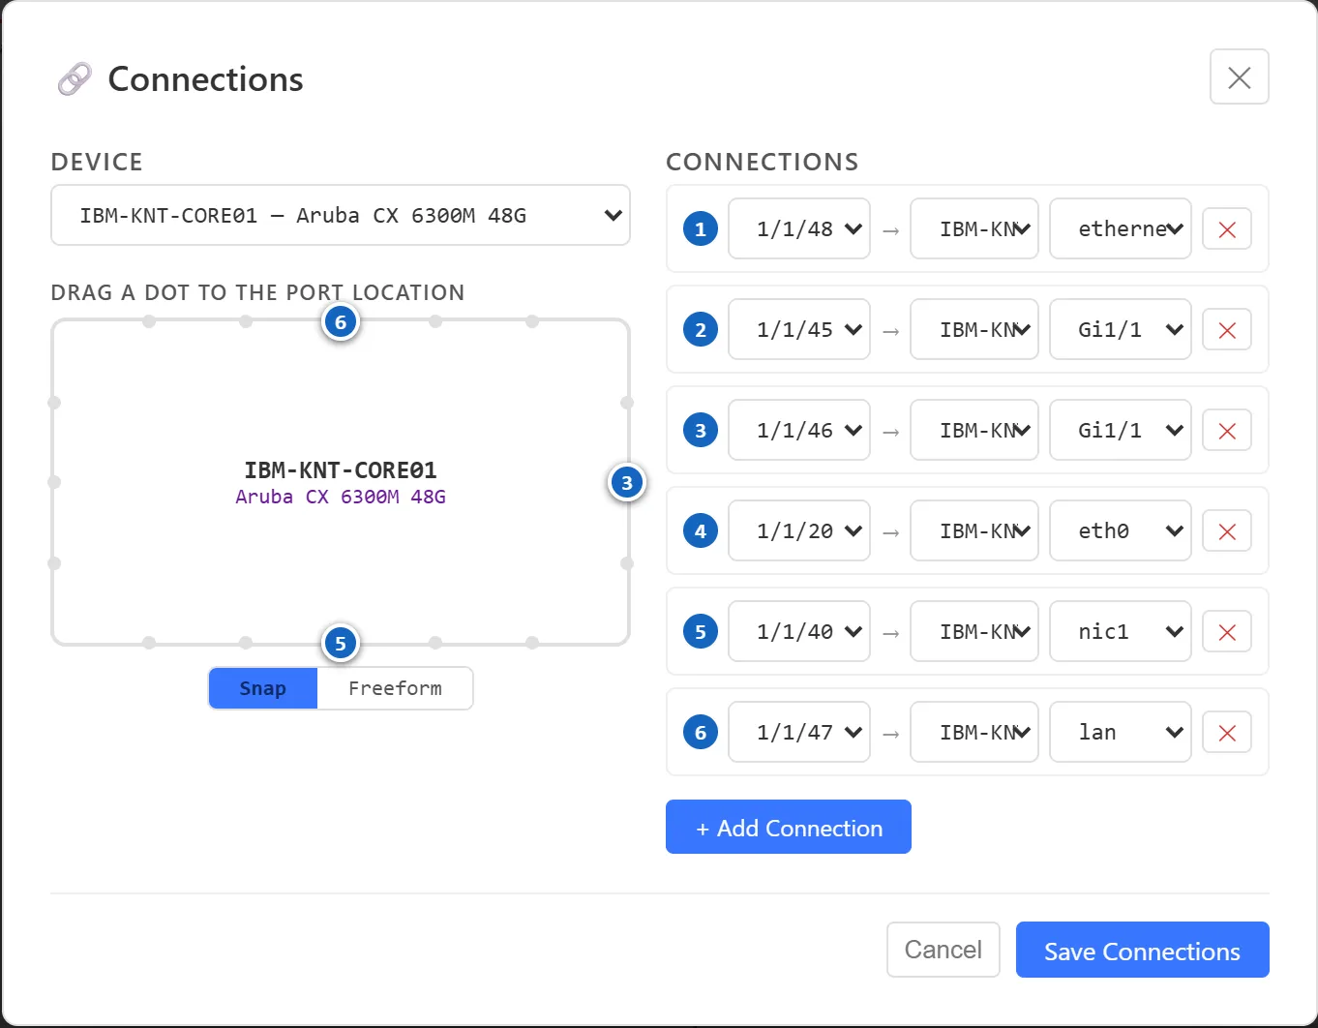Open the 1/1/48 port dropdown
The image size is (1318, 1028).
(799, 229)
